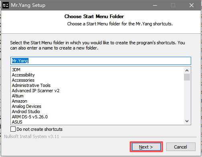This screenshot has height=157, width=202.
Task: Click the Cancel button
Action: (181, 147)
